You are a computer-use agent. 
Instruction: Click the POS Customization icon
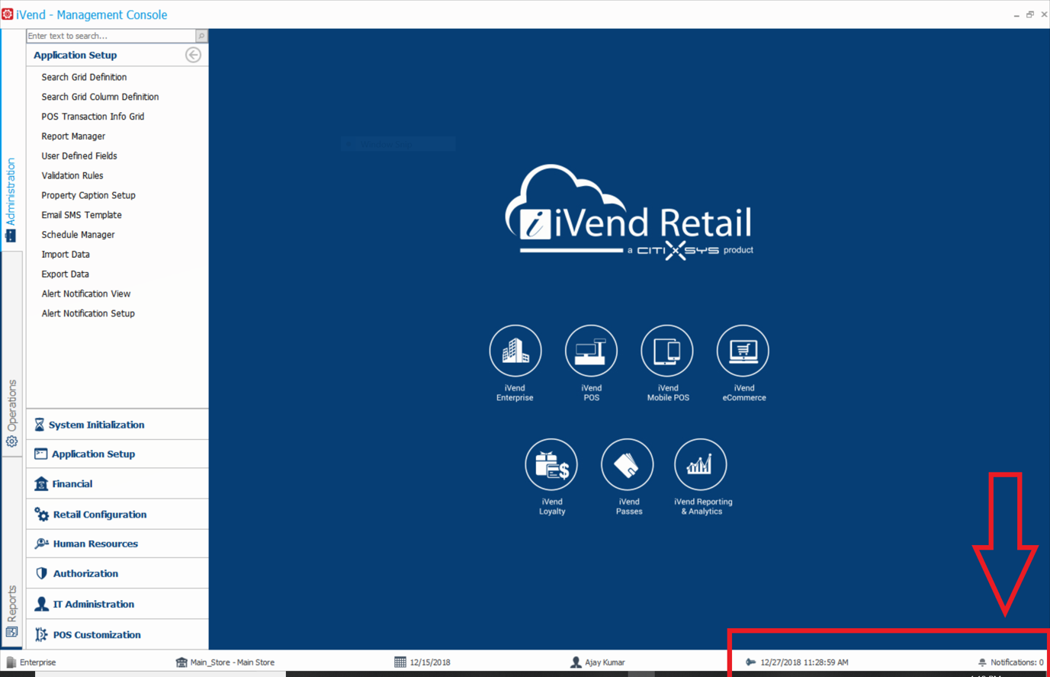coord(41,634)
